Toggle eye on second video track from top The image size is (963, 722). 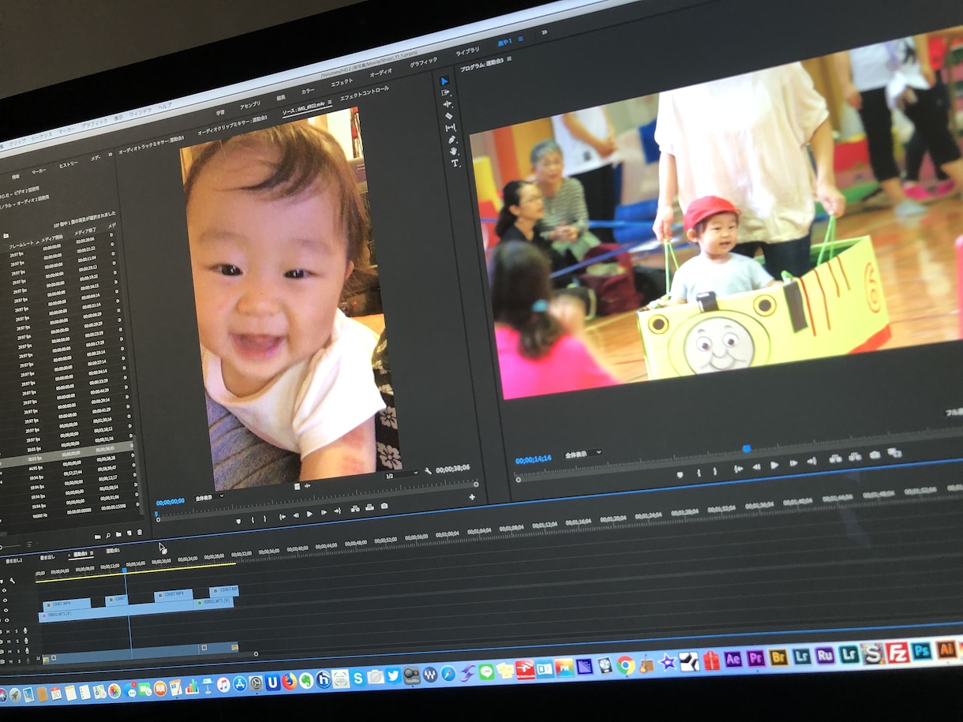(x=4, y=600)
